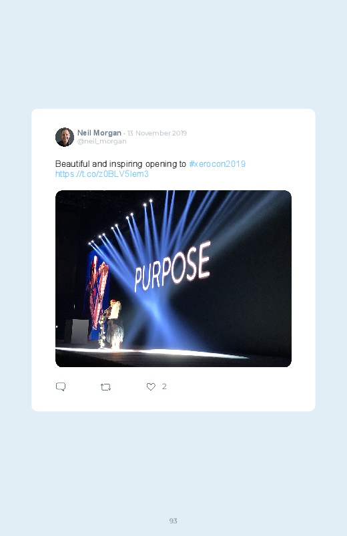The width and height of the screenshot is (347, 536).
Task: Click the 13 November 2019 date
Action: click(x=157, y=133)
